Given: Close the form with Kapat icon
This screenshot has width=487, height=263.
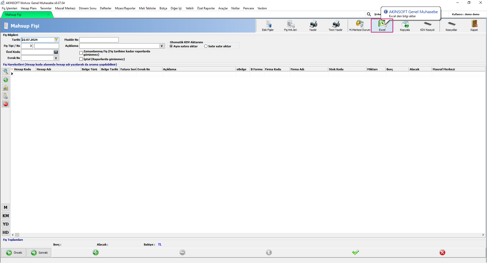Looking at the screenshot, I should click(474, 26).
